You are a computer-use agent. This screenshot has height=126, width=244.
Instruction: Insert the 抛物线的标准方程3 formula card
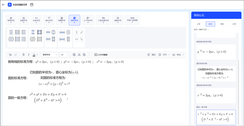(x=216, y=96)
